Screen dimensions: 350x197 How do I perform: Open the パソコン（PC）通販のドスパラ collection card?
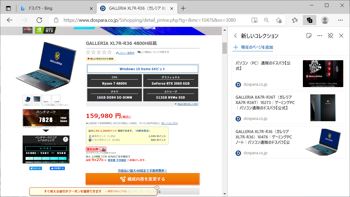[x=289, y=73]
